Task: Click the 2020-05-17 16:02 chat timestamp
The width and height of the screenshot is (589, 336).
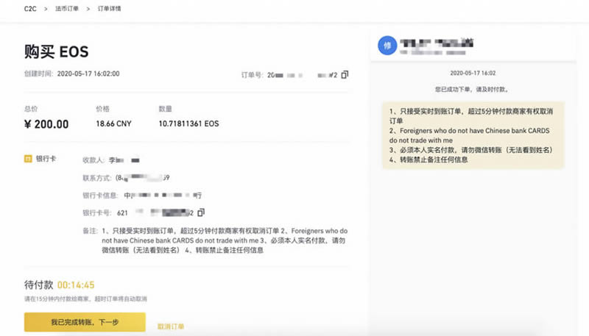Action: (x=473, y=73)
